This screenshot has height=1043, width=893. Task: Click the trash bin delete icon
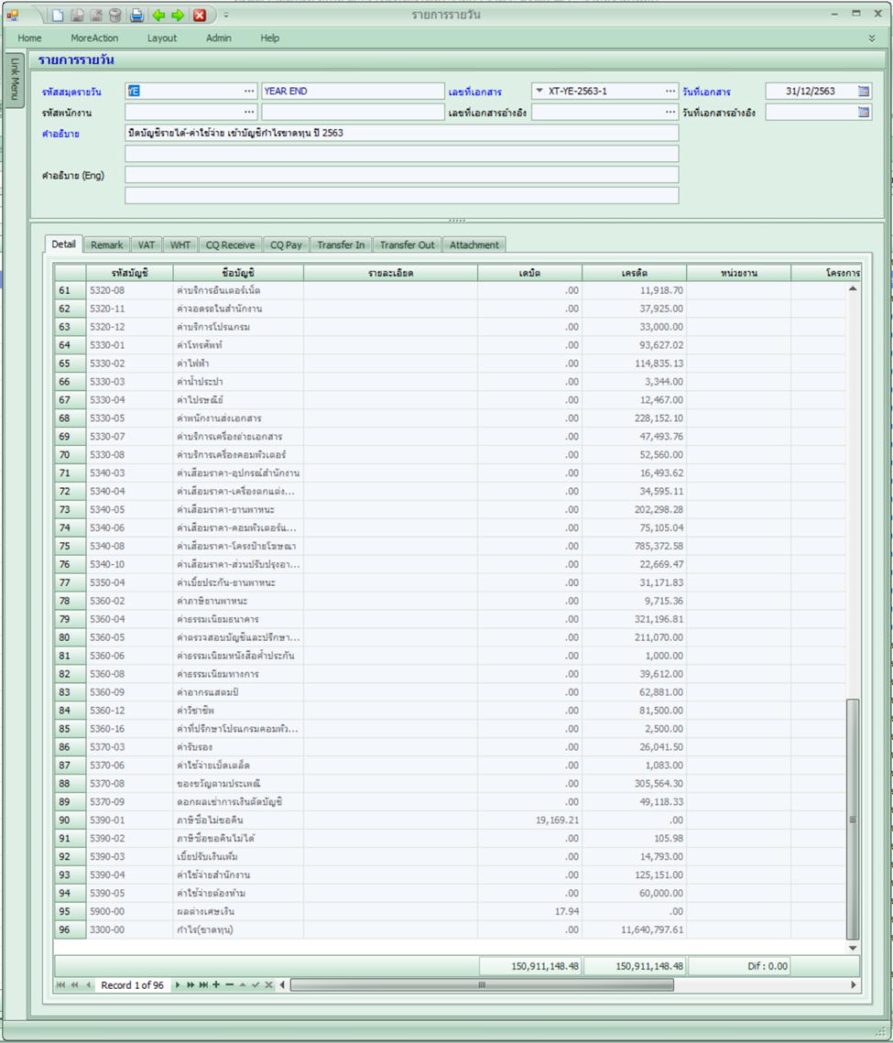point(115,15)
